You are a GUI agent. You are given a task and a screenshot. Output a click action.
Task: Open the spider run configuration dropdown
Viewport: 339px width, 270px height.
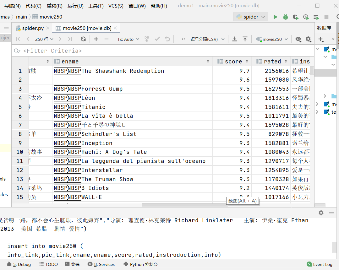pyautogui.click(x=250, y=17)
